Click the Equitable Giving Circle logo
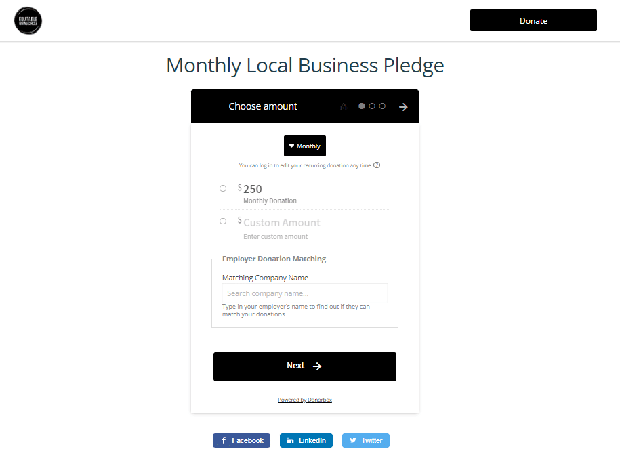This screenshot has width=620, height=468. [28, 20]
